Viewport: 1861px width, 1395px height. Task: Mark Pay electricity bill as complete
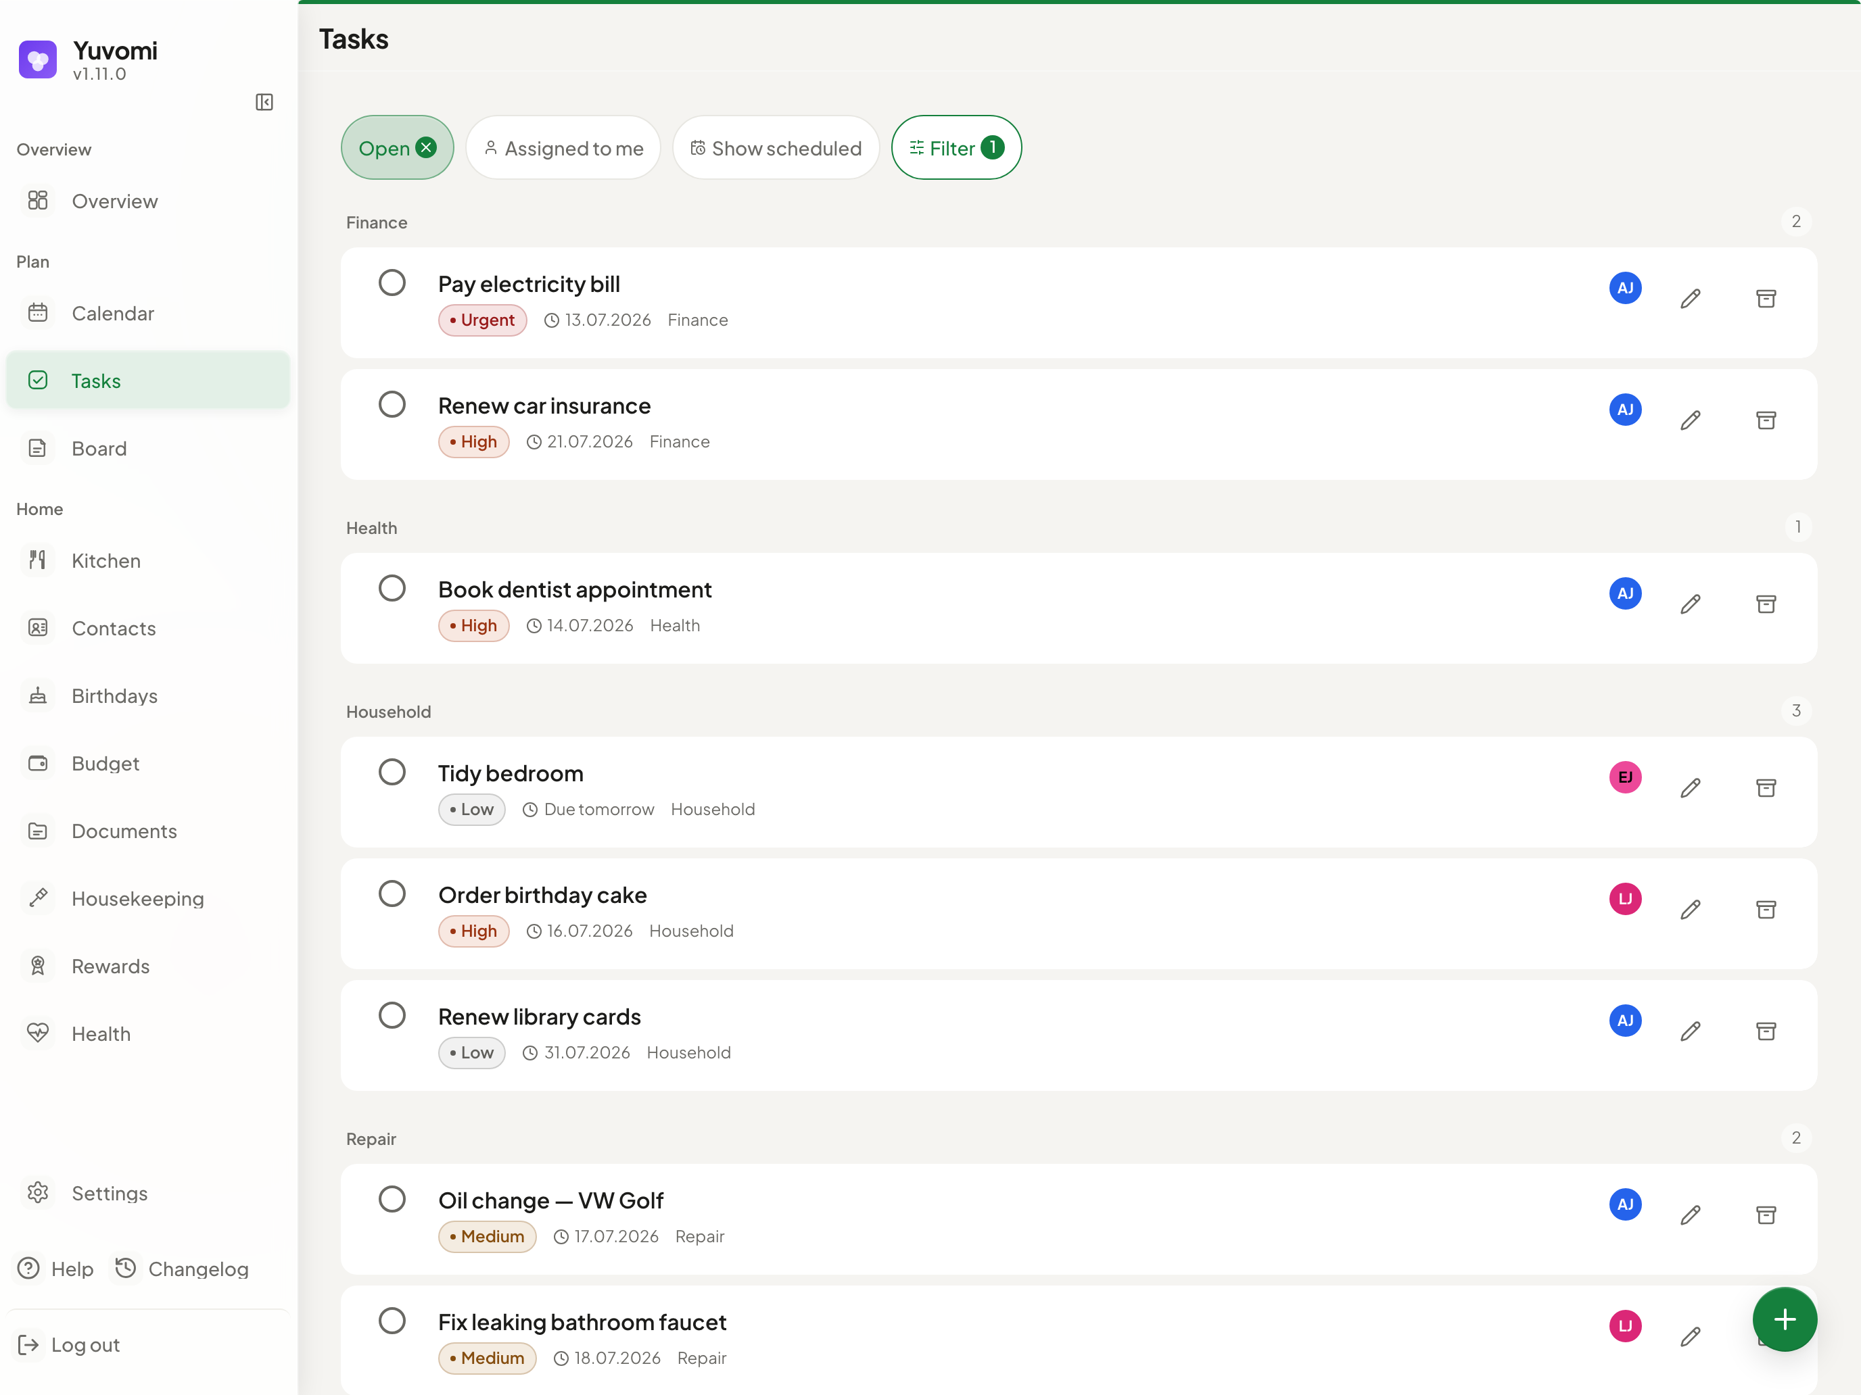coord(392,283)
